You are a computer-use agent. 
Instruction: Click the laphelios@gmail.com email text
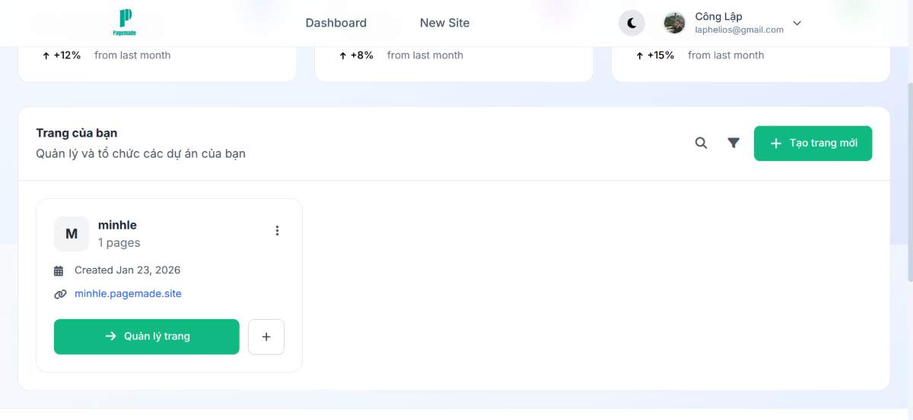[x=740, y=30]
